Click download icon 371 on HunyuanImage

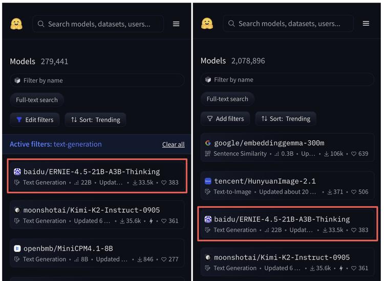(x=330, y=192)
